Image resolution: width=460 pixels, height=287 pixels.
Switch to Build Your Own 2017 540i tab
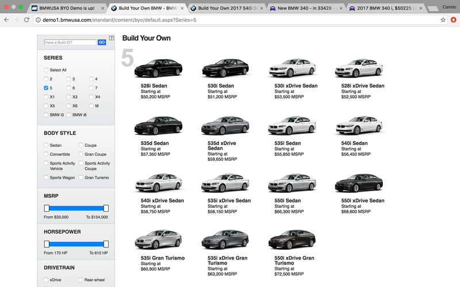point(226,8)
